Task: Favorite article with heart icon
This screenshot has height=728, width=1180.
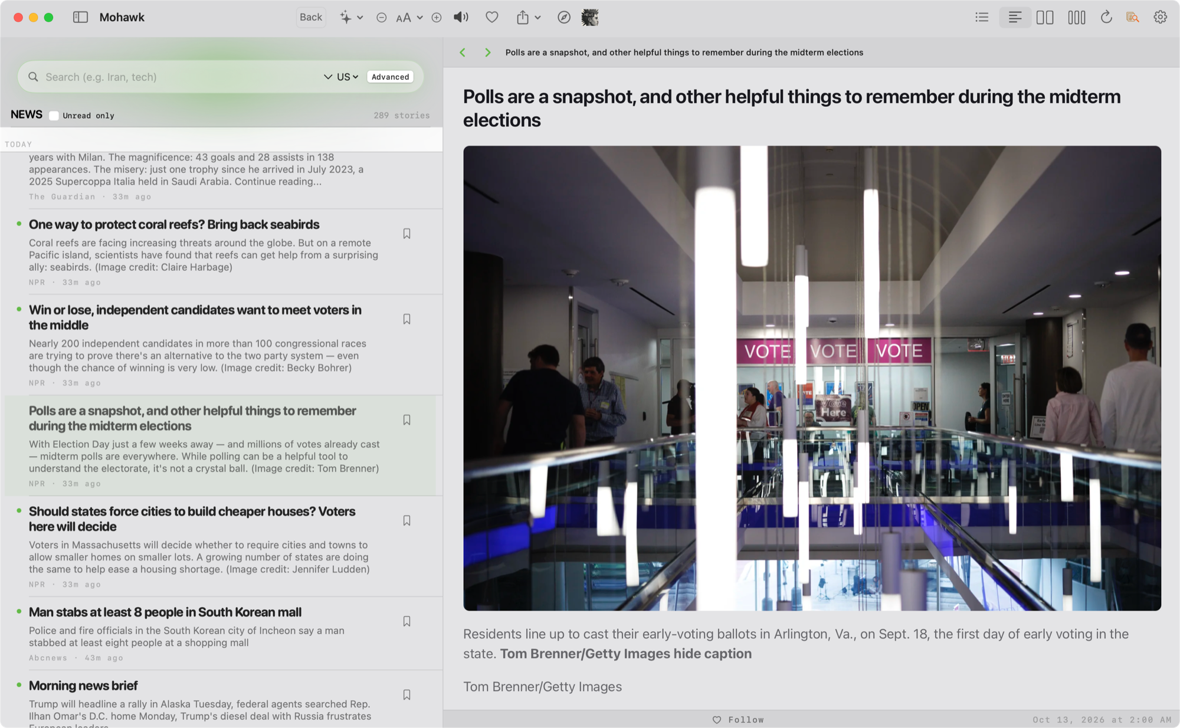Action: 491,18
